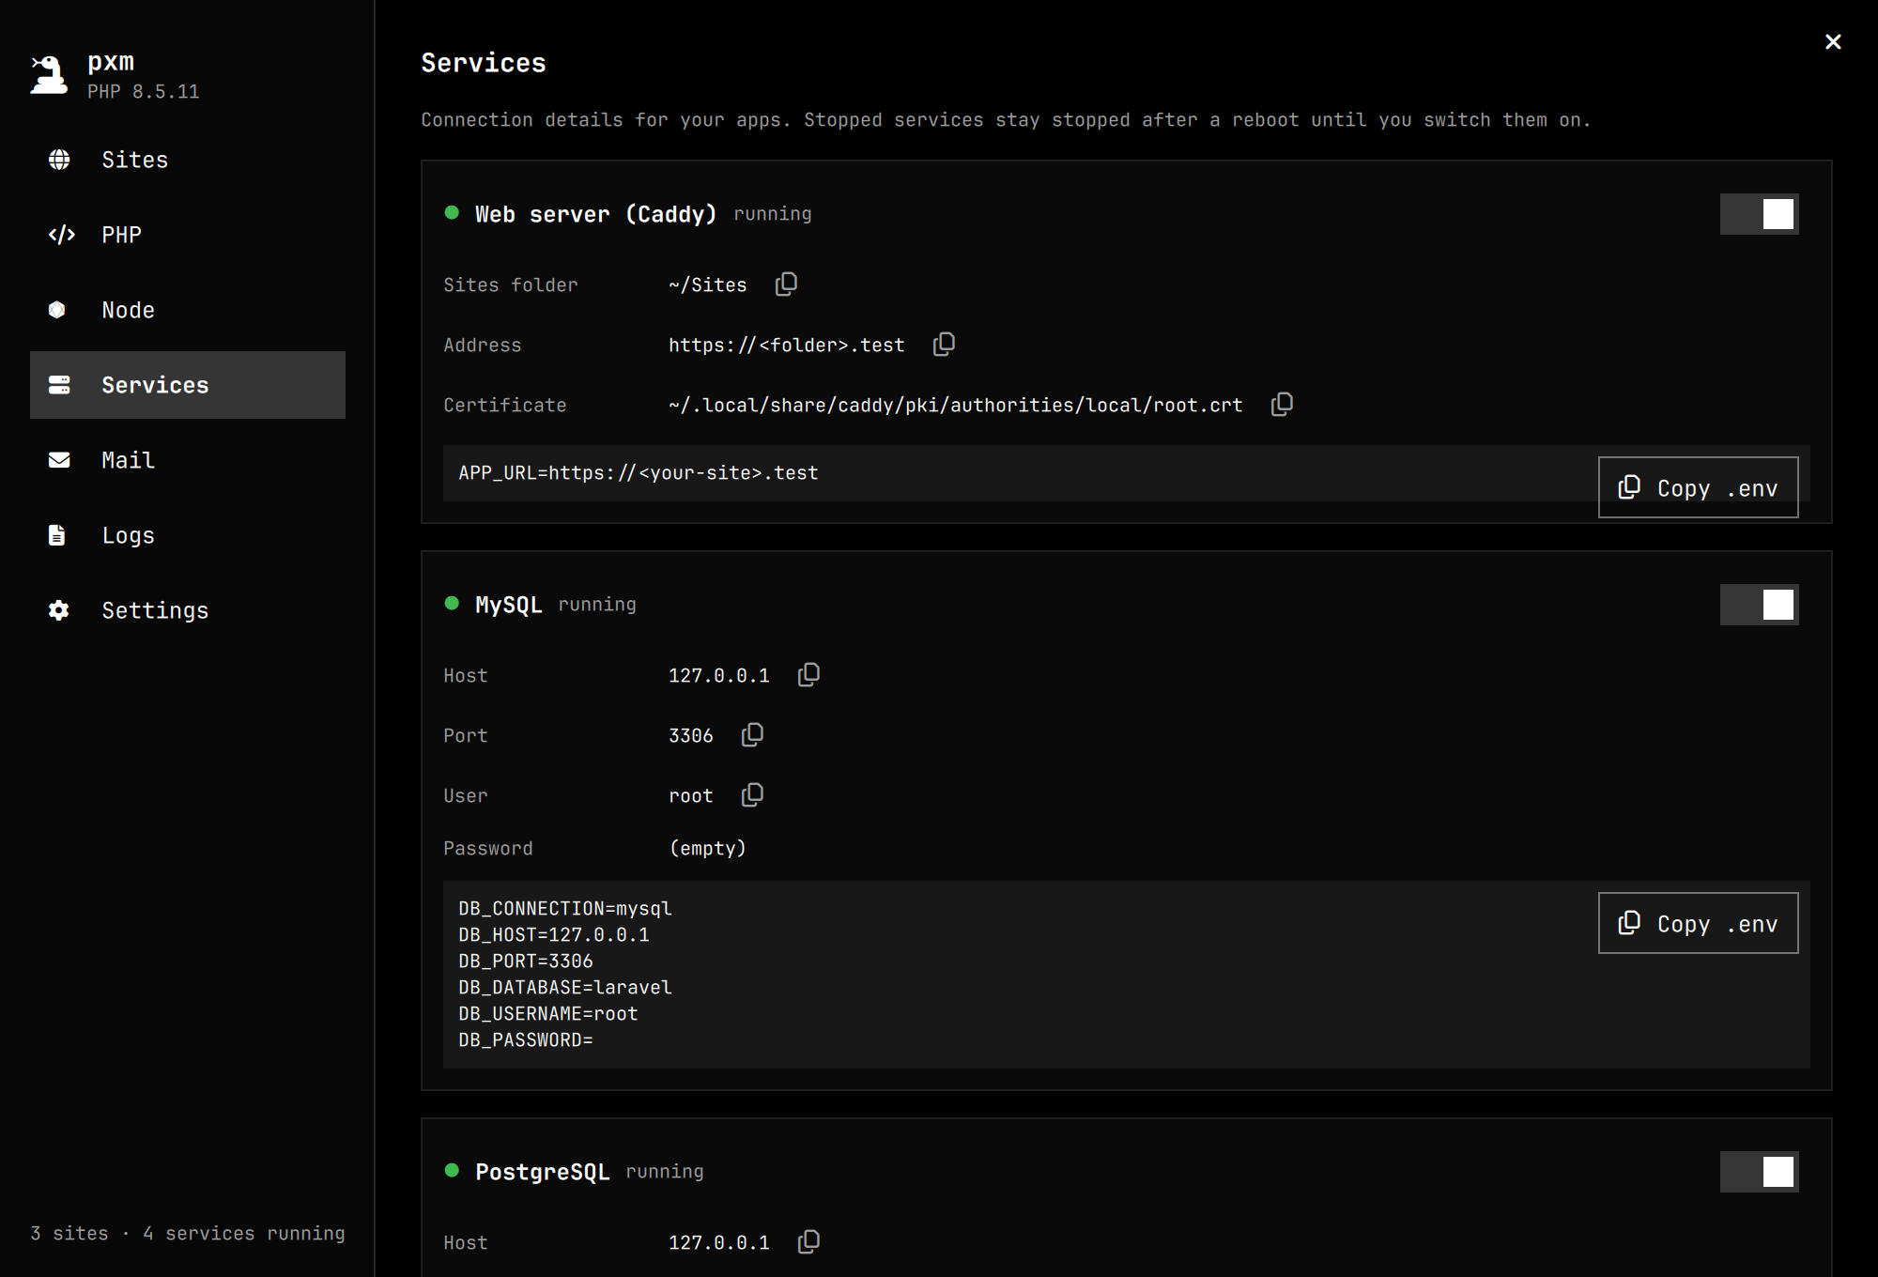Click the code brackets icon beside PHP

tap(61, 235)
